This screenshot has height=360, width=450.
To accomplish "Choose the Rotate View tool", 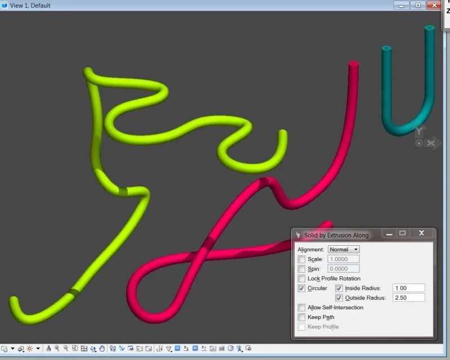I will [x=93, y=349].
